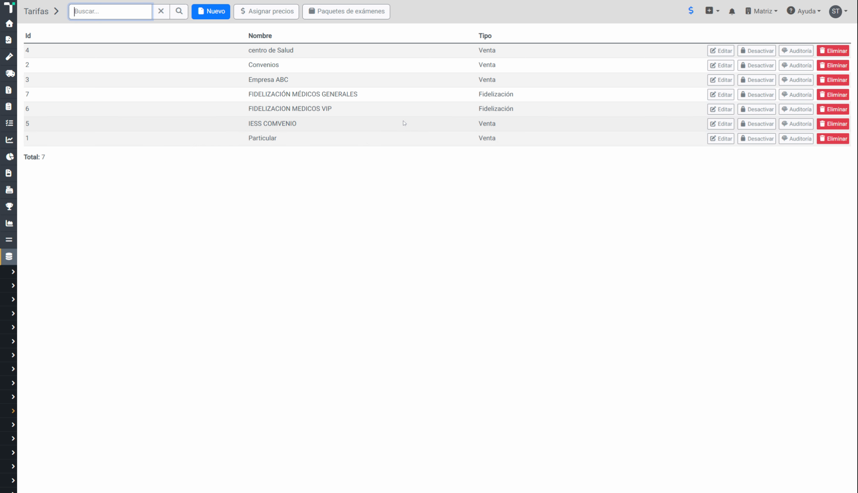Edit the Empresa ABC tariff
The image size is (858, 493).
coord(721,80)
